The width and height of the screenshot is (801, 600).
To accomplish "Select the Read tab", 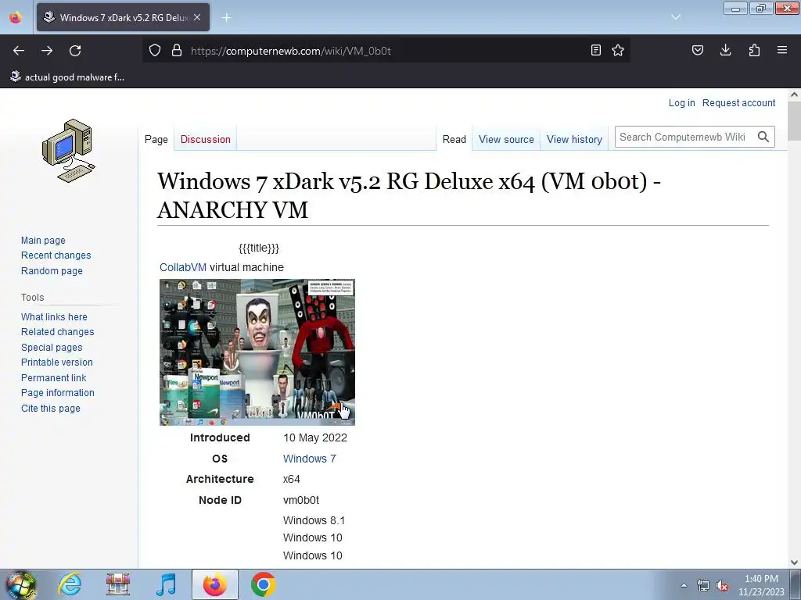I will (454, 139).
